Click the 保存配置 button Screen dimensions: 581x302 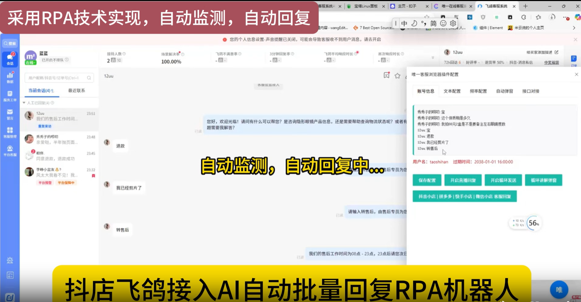(427, 180)
